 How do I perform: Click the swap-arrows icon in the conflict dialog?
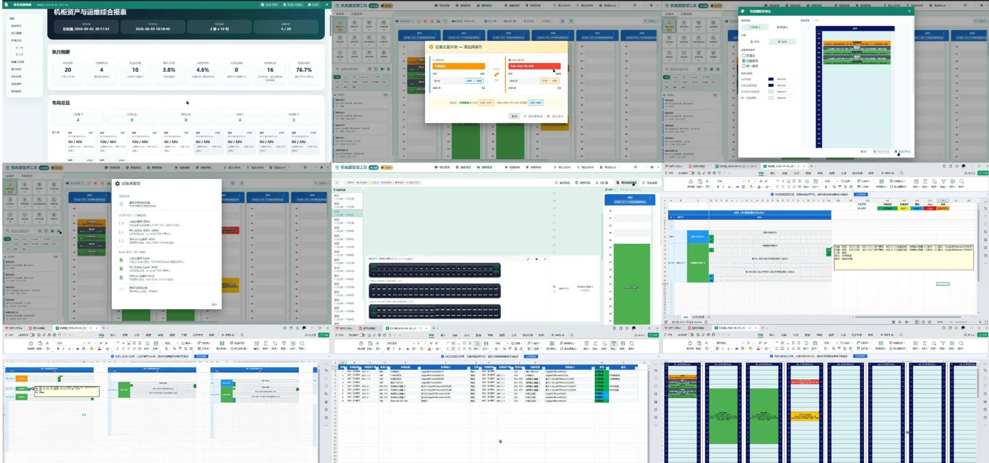coord(496,74)
